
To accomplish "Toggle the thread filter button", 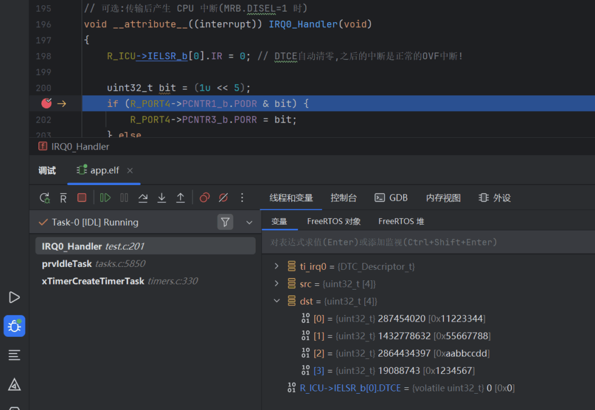I will (225, 222).
